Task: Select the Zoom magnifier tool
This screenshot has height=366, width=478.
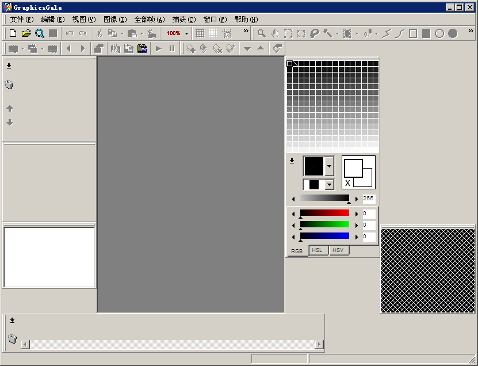Action: click(263, 33)
